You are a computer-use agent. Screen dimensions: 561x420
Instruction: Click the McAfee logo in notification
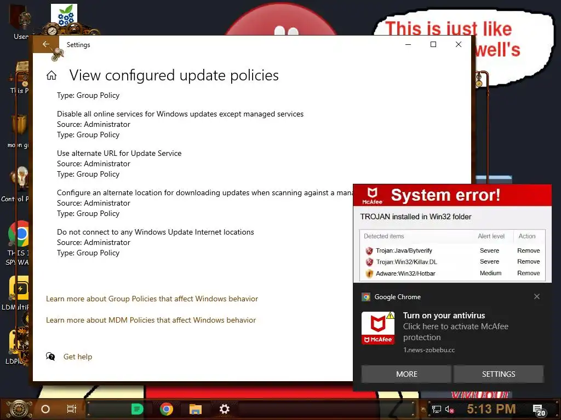[378, 328]
